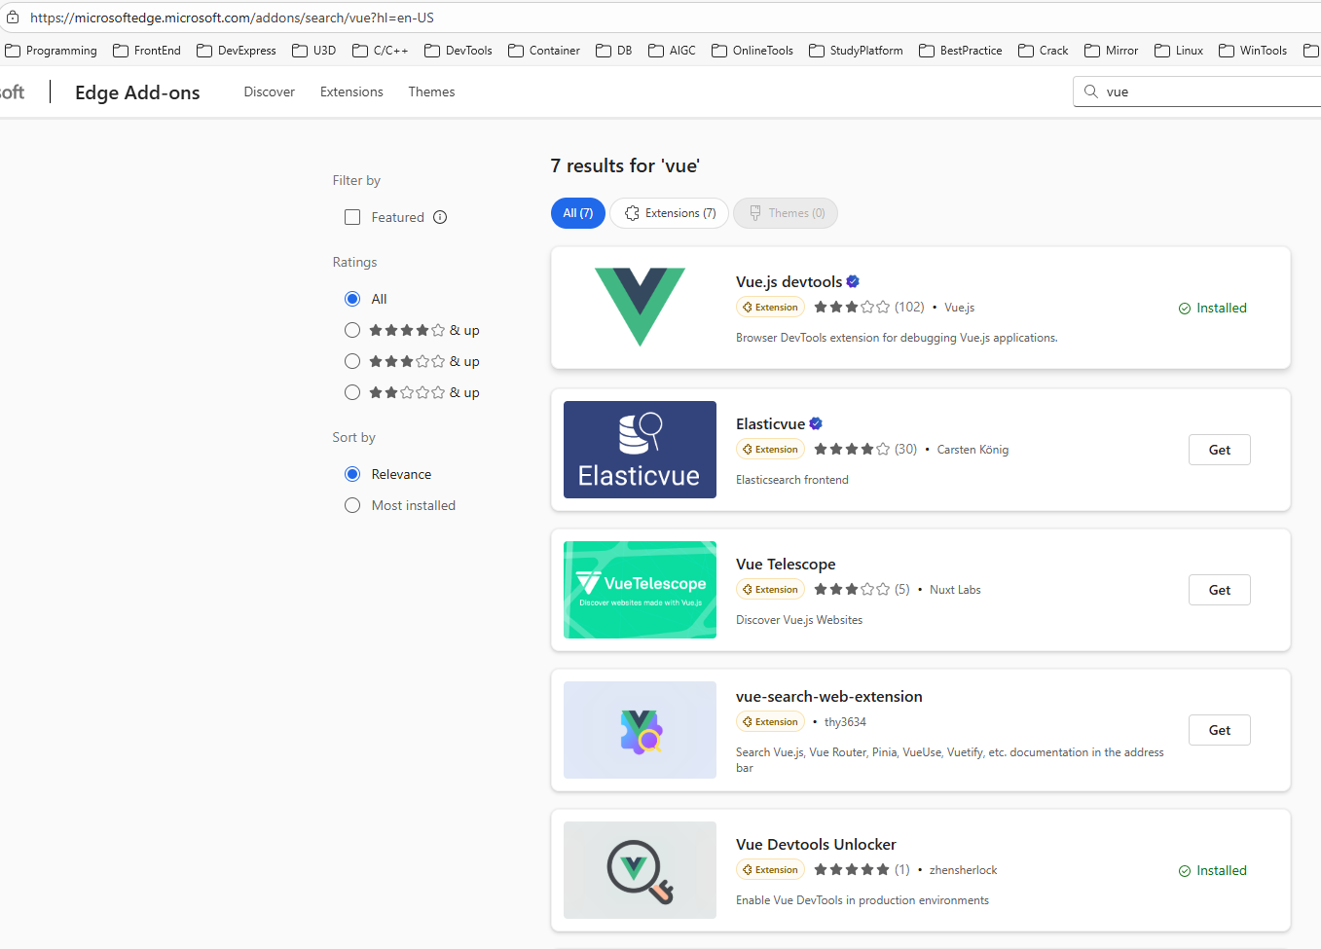The height and width of the screenshot is (949, 1321).
Task: Click the Vue Devtools Unlocker icon
Action: point(640,870)
